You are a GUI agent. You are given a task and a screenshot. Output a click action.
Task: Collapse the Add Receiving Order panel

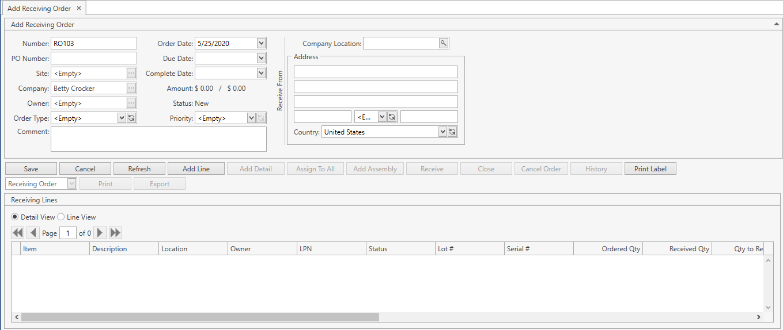776,25
